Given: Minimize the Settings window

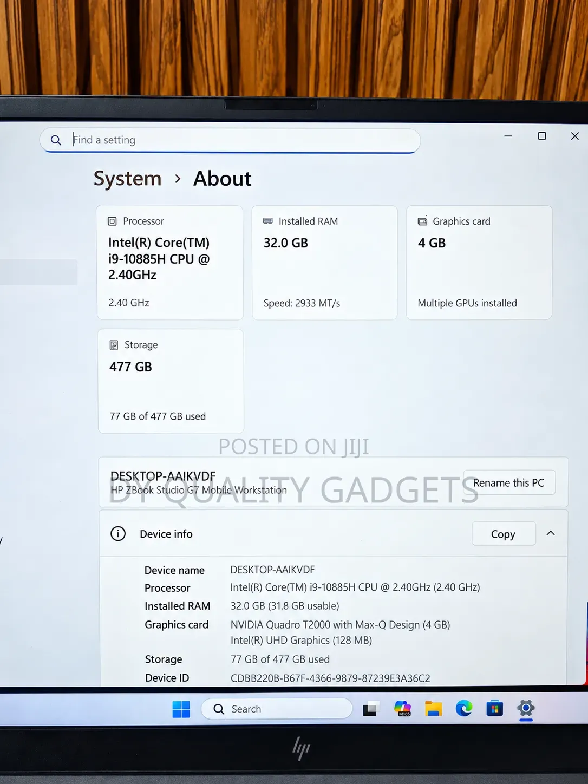Looking at the screenshot, I should pyautogui.click(x=508, y=136).
